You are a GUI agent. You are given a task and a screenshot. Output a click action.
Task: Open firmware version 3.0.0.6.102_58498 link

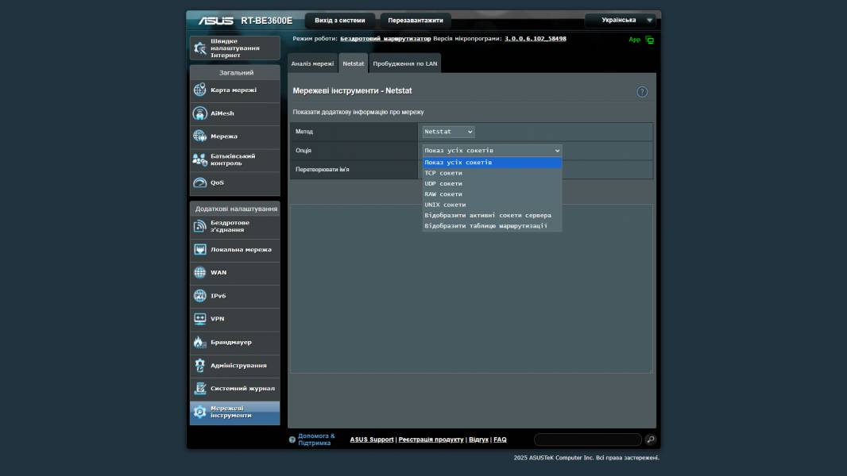[x=536, y=39]
